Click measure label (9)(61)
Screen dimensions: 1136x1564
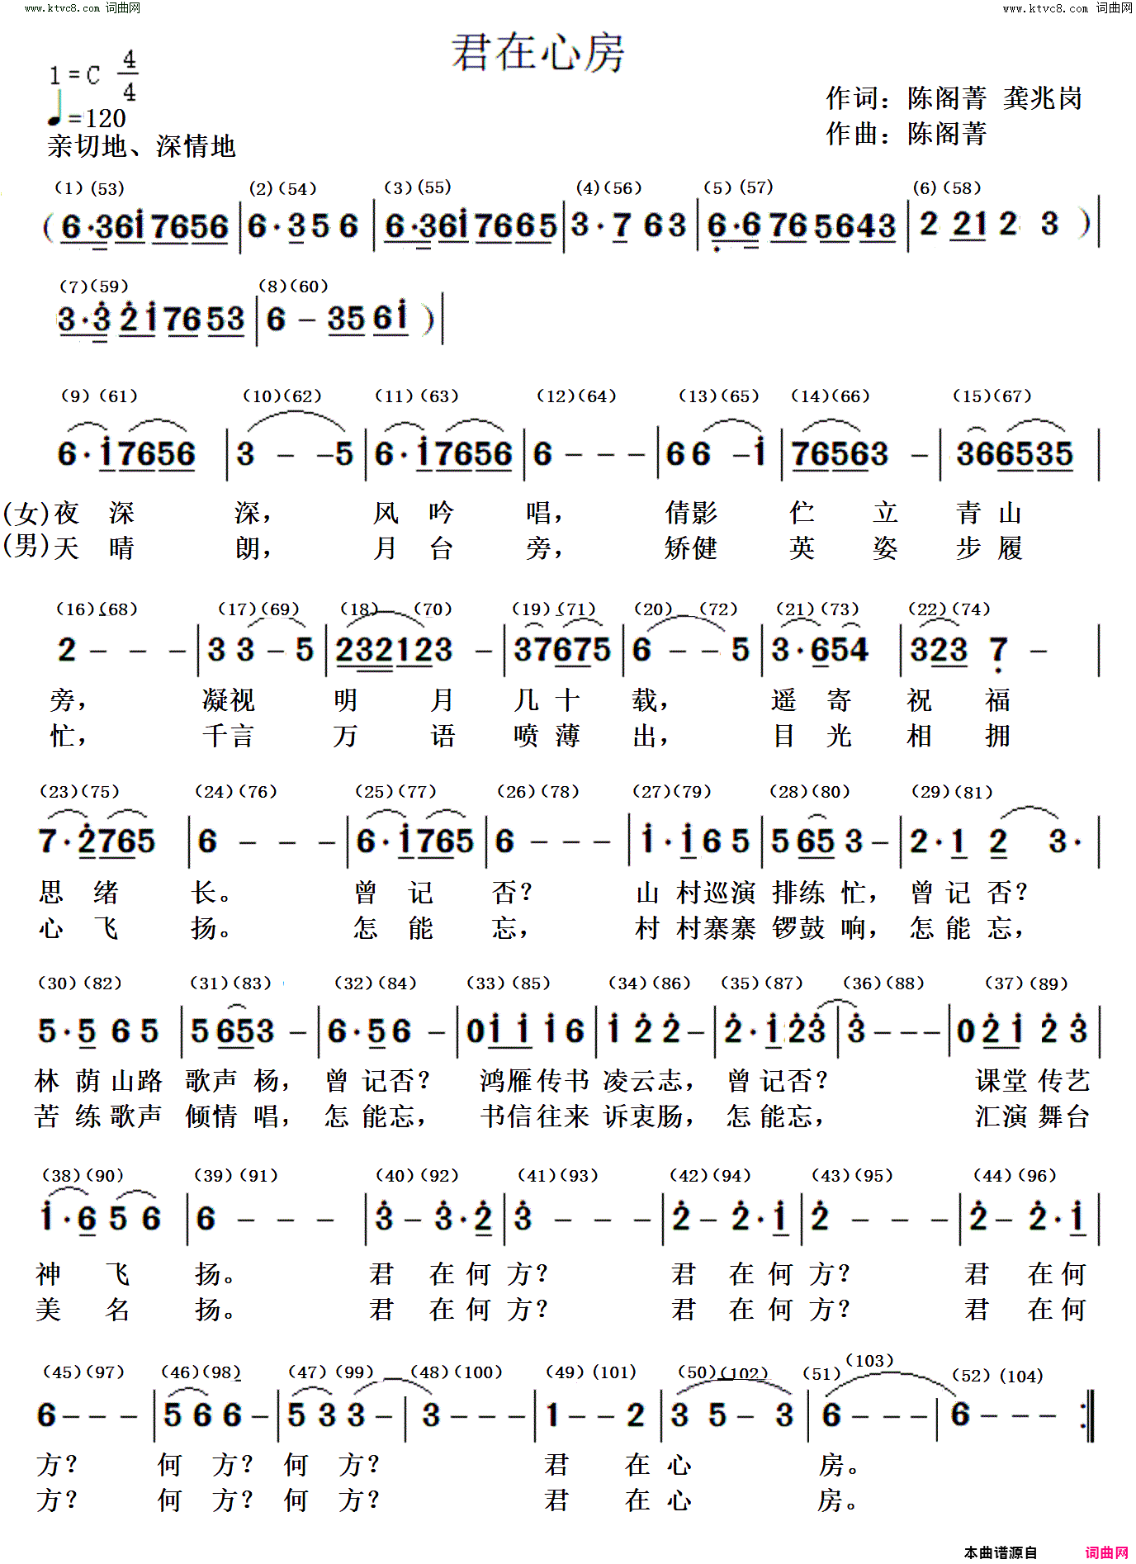(99, 396)
